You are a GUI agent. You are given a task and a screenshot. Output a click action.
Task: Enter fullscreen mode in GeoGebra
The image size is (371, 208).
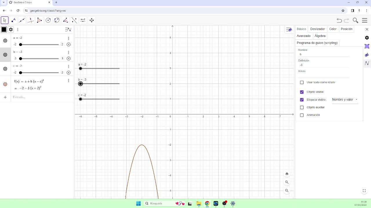click(364, 191)
